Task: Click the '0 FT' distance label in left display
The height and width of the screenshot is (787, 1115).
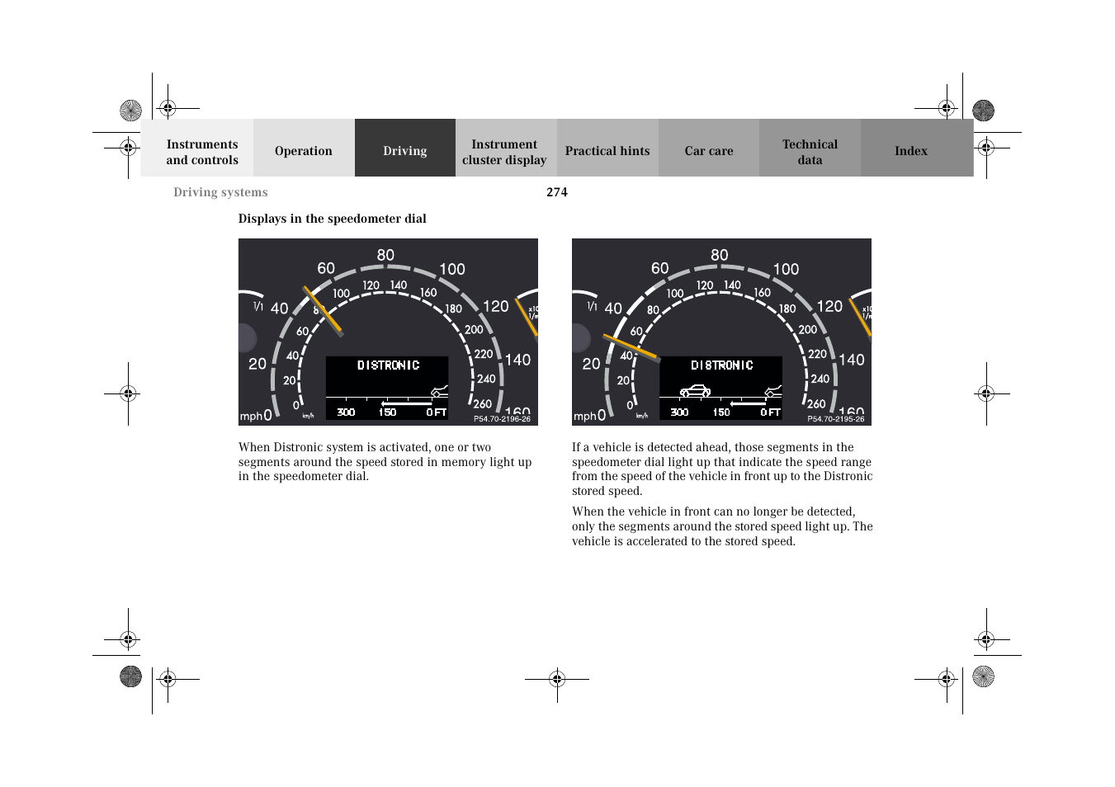Action: [436, 412]
